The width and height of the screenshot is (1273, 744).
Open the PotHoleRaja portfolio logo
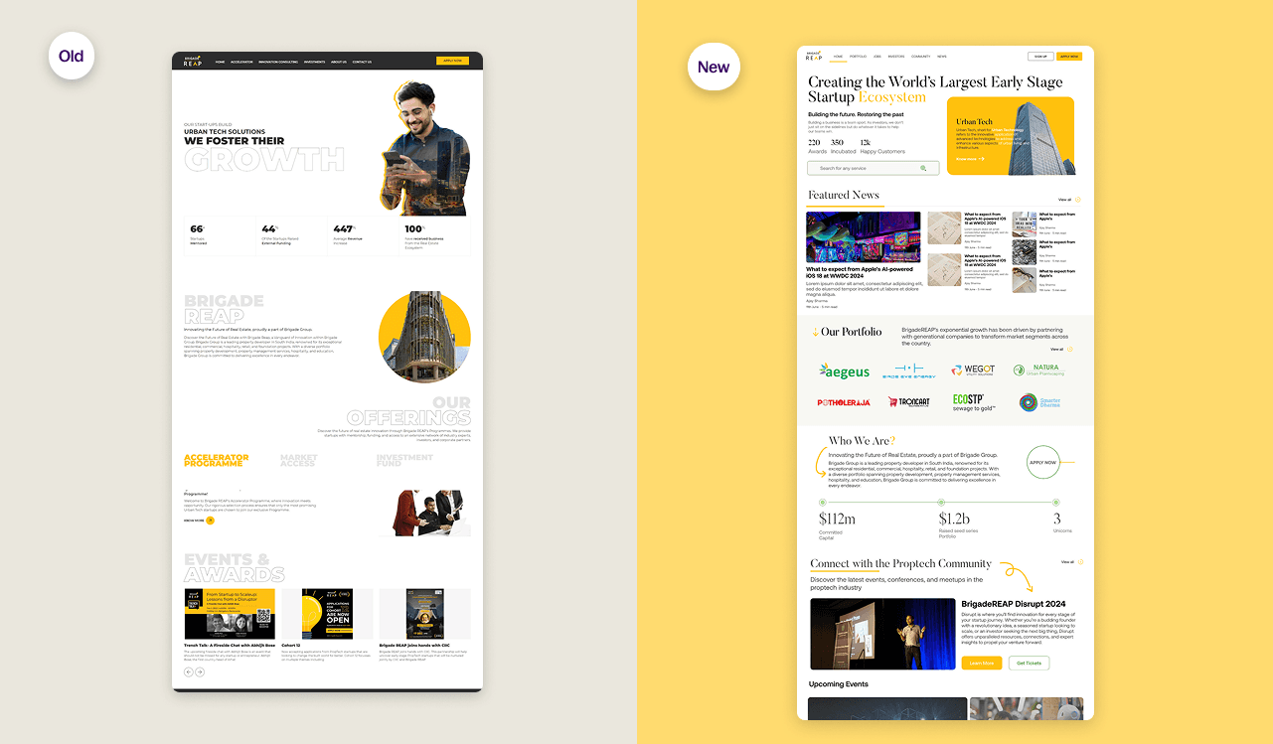point(844,402)
